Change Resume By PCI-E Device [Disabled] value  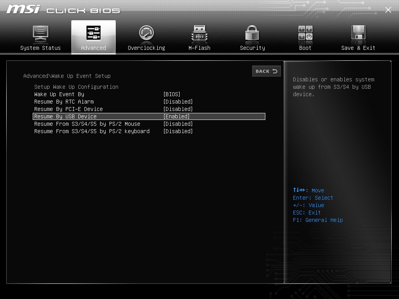coord(178,109)
